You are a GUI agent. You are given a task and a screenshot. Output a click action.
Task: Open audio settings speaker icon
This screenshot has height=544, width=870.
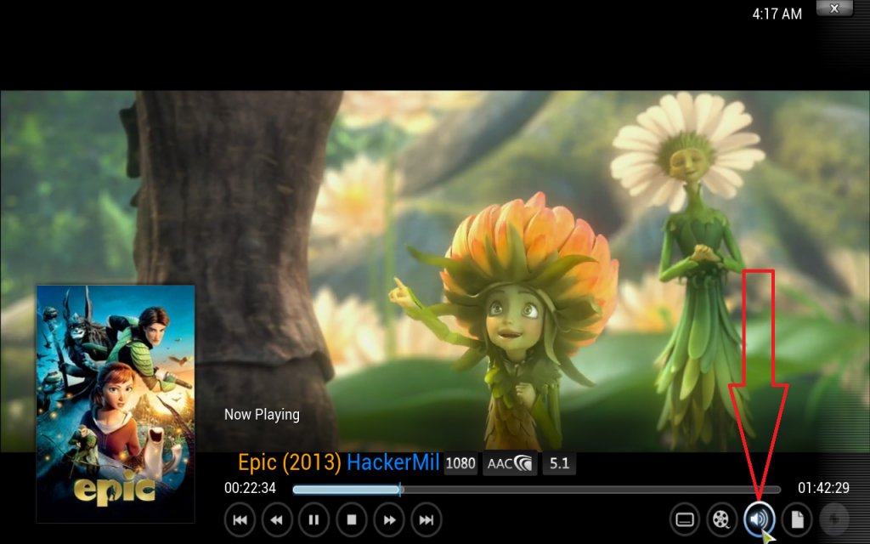pos(759,520)
